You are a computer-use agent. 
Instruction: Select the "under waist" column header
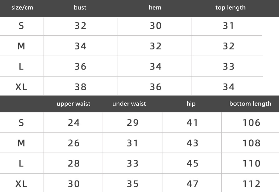coord(129,104)
